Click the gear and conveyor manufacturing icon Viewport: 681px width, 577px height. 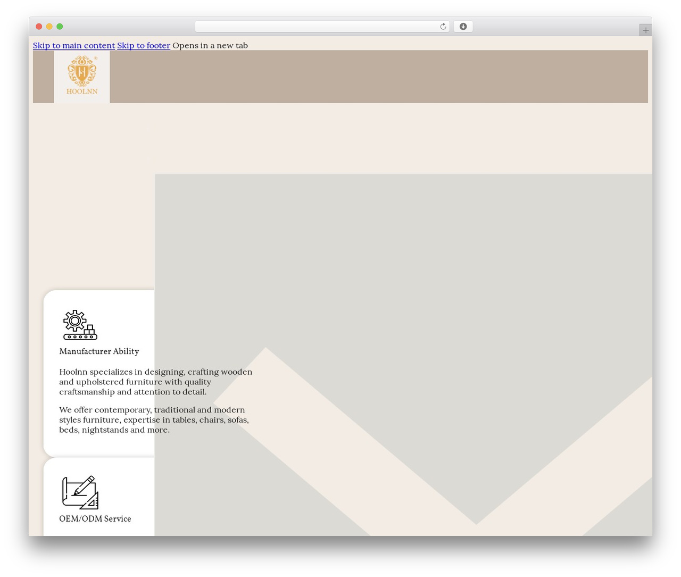(80, 325)
